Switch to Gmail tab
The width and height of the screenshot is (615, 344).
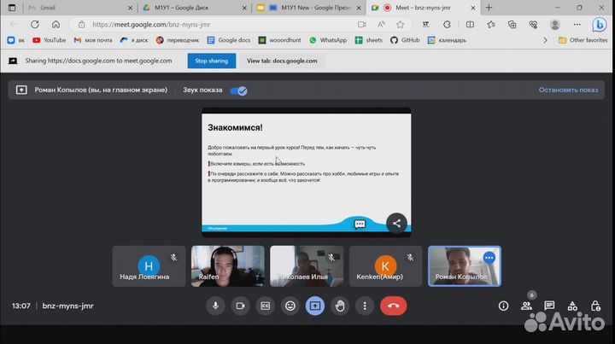click(80, 8)
